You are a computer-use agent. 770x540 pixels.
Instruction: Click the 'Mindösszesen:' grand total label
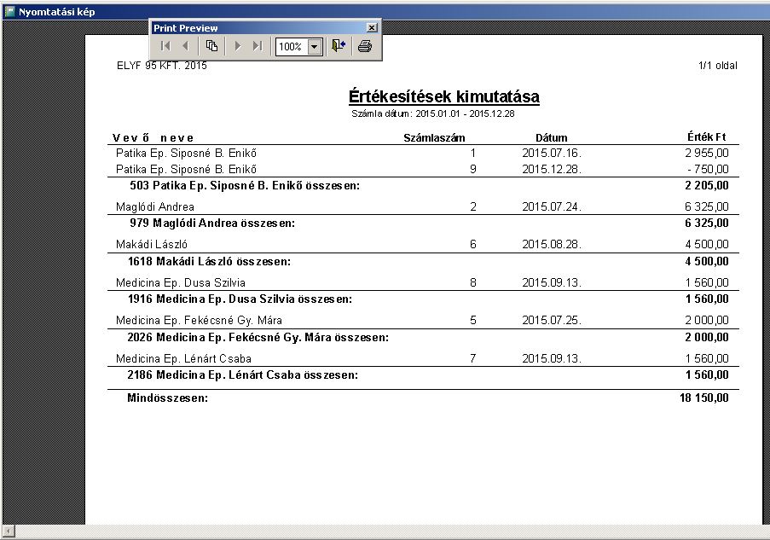[167, 398]
